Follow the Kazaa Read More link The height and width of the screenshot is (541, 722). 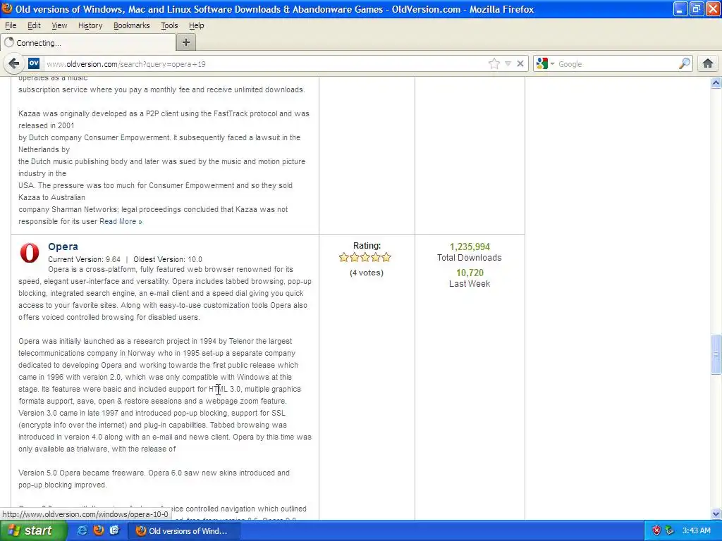[121, 221]
